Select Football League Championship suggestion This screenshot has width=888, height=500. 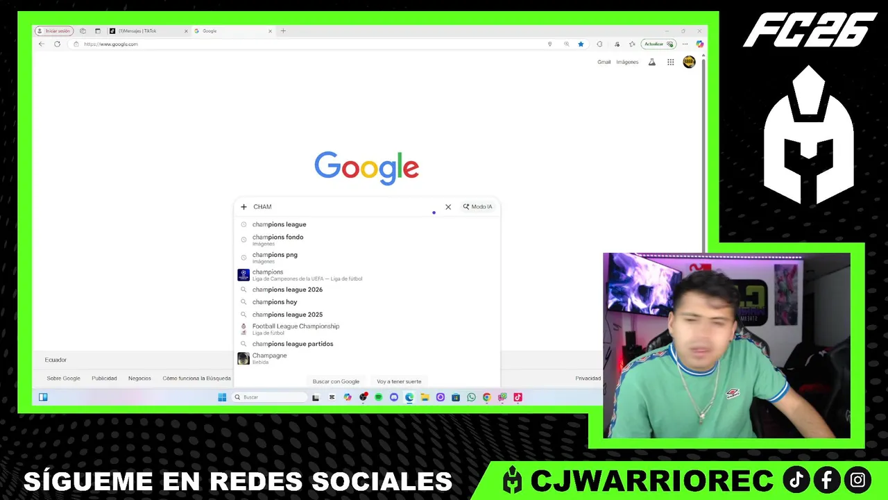click(366, 329)
